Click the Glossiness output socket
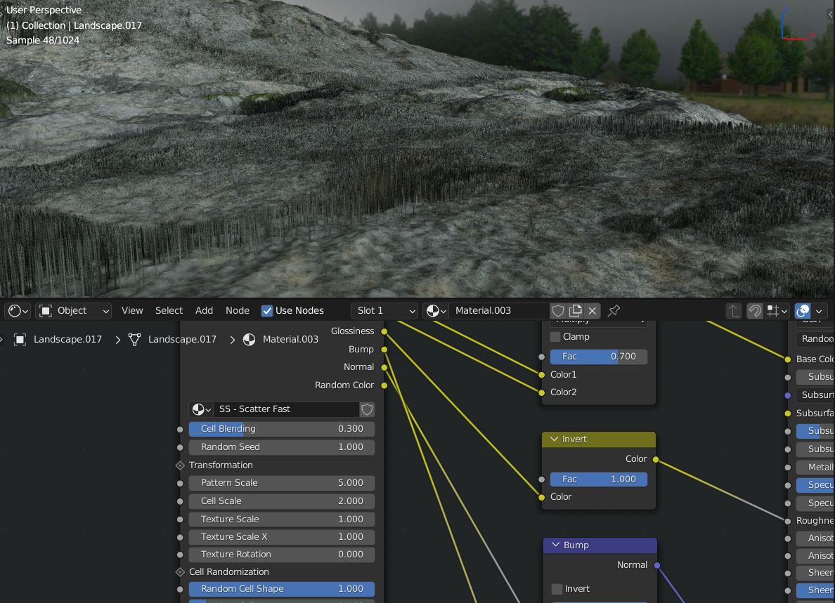Viewport: 835px width, 603px height. point(384,331)
